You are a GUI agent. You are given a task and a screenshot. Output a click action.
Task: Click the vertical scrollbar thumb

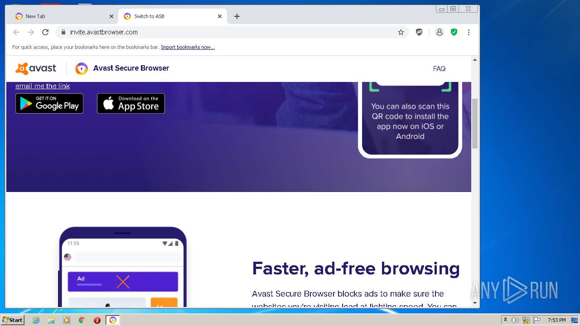point(475,123)
